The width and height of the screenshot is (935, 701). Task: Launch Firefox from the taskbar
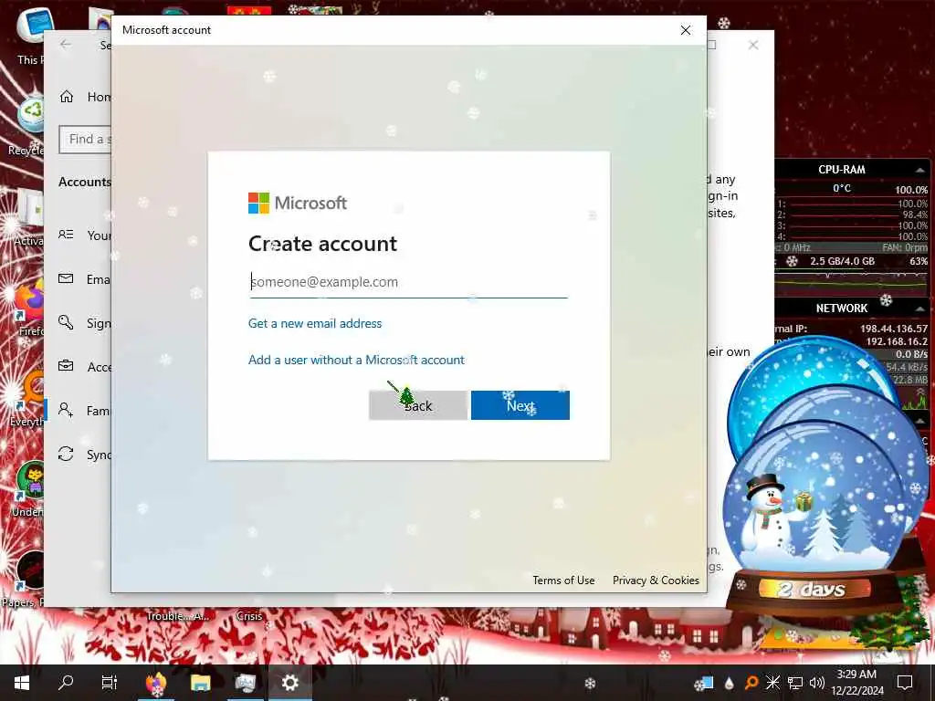(156, 683)
